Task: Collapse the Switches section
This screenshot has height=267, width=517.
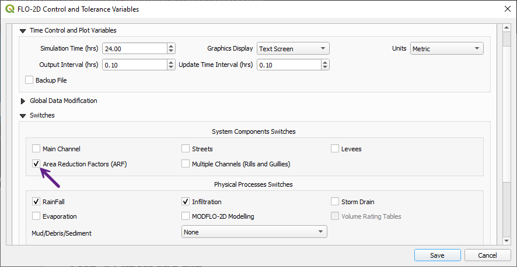Action: click(x=23, y=115)
